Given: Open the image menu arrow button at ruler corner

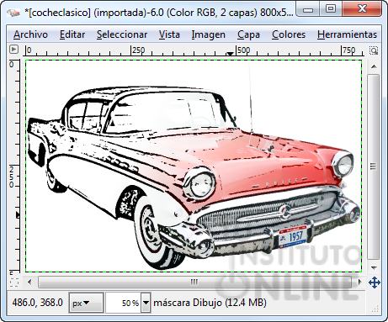Looking at the screenshot, I should [13, 50].
